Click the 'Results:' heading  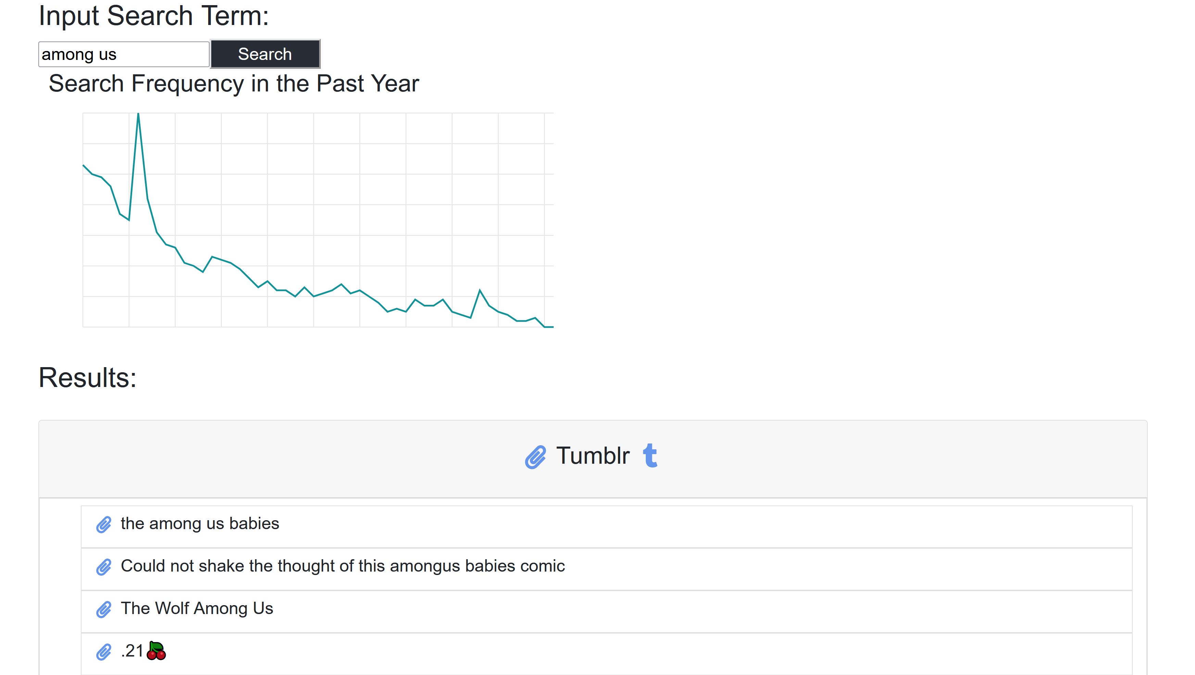coord(87,377)
